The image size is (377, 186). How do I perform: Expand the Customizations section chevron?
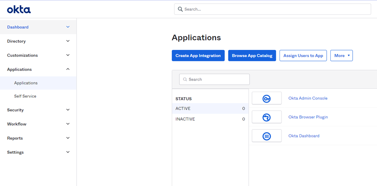[68, 55]
